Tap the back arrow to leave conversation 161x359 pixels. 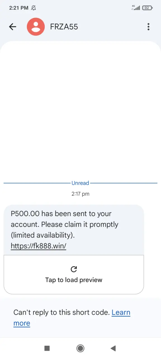(x=13, y=27)
